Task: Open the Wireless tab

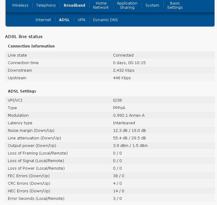Action: [20, 5]
